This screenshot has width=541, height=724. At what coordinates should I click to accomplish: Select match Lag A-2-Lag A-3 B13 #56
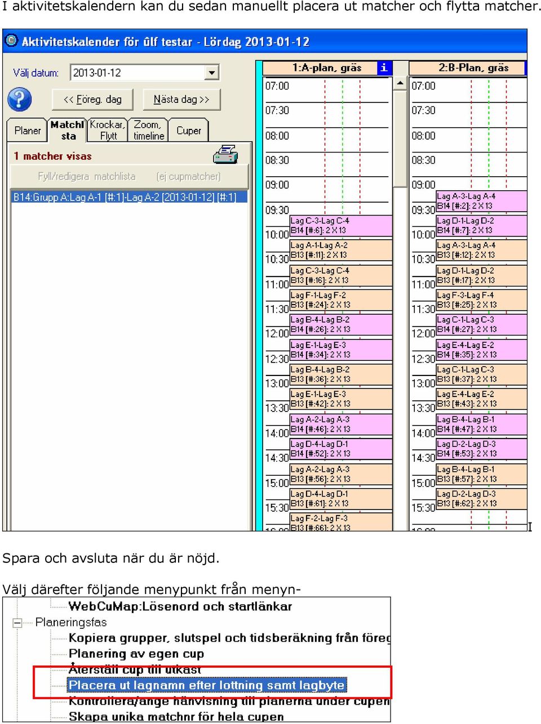click(341, 473)
